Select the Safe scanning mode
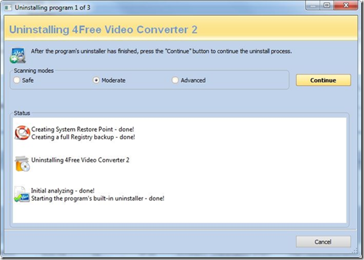The image size is (364, 260). point(17,80)
